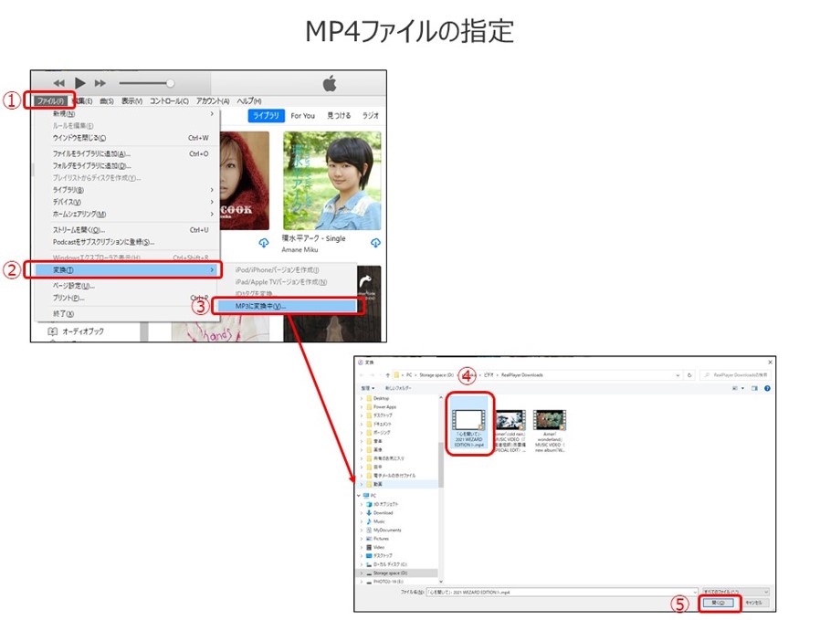The height and width of the screenshot is (620, 820).
Task: Select オーディオブック in iTunes sidebar
Action: 76,331
